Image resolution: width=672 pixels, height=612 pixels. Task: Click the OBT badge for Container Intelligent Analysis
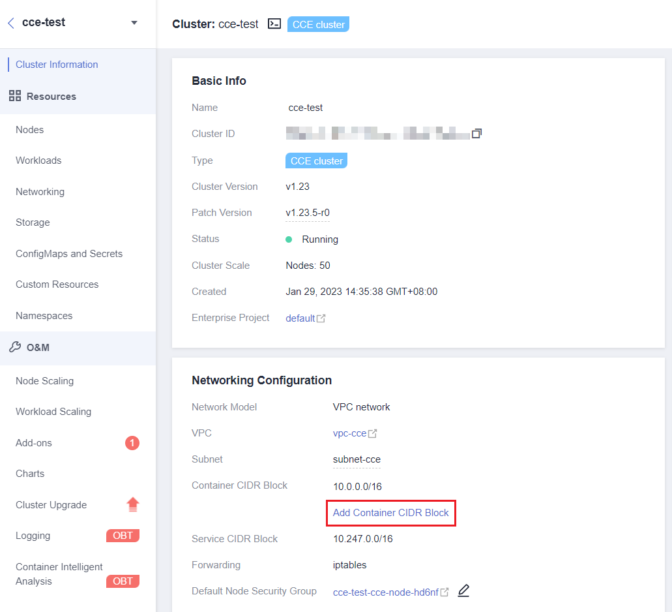(123, 581)
